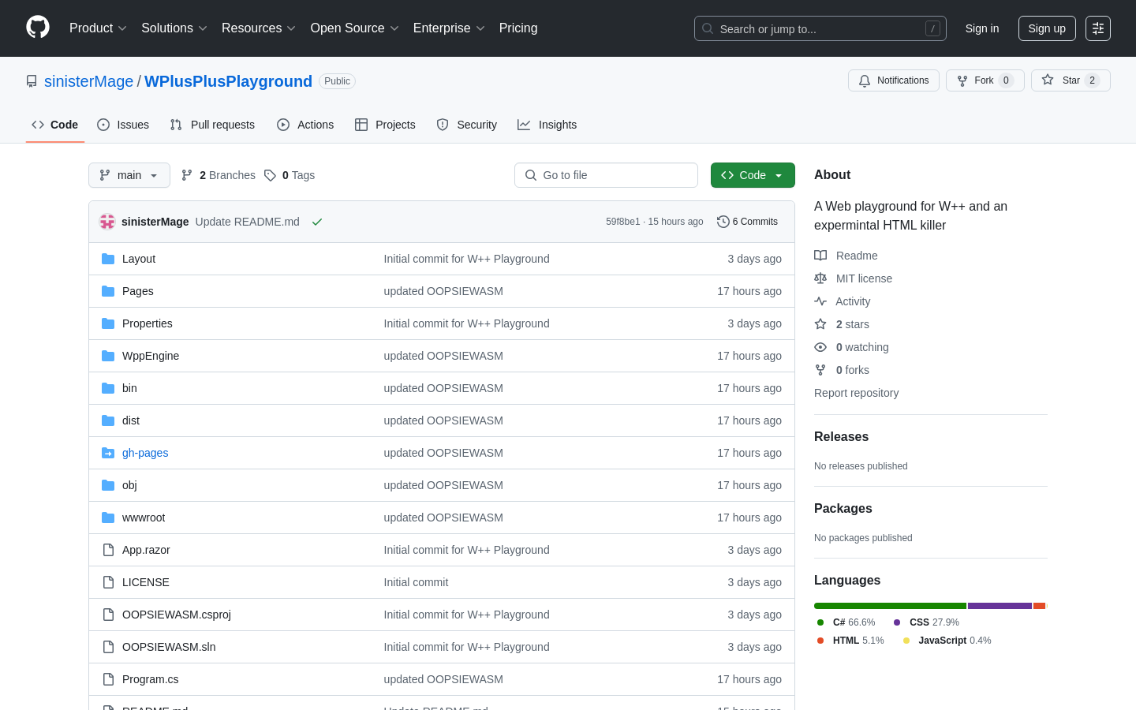
Task: Expand the Open Source menu
Action: pos(355,28)
